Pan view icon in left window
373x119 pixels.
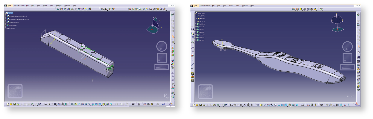79,104
